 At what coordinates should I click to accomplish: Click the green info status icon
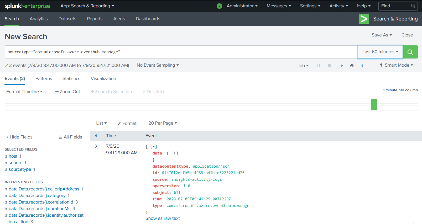pos(220,6)
